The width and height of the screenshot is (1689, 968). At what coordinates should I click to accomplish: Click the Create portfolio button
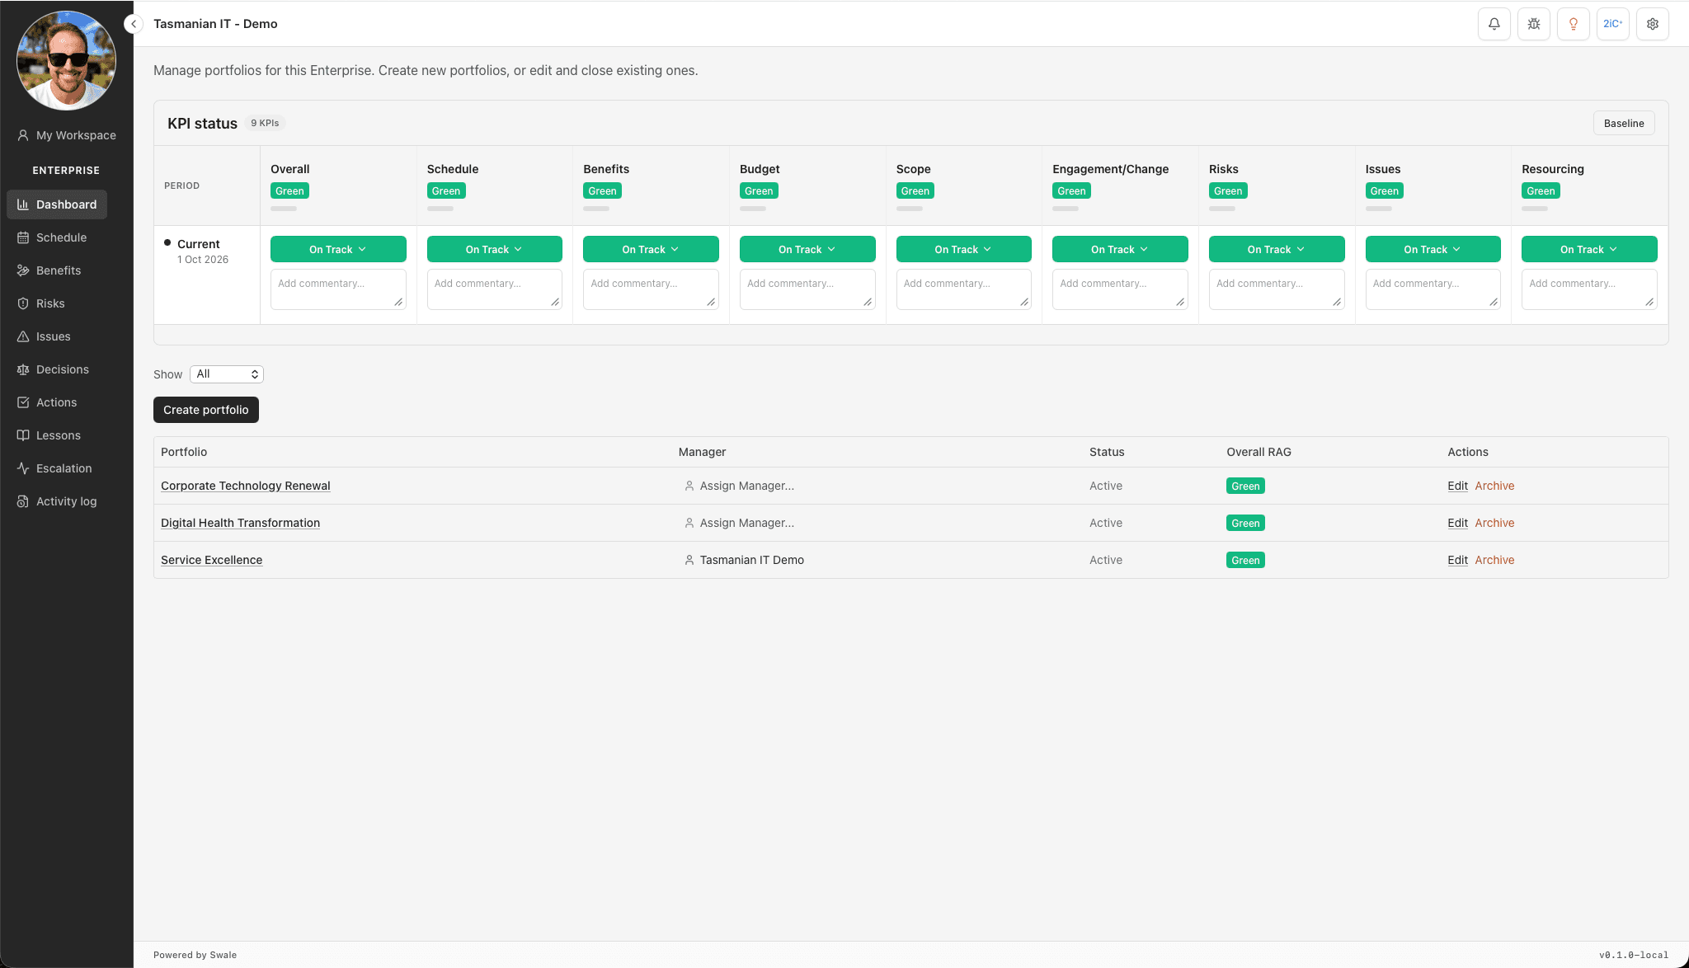[205, 410]
